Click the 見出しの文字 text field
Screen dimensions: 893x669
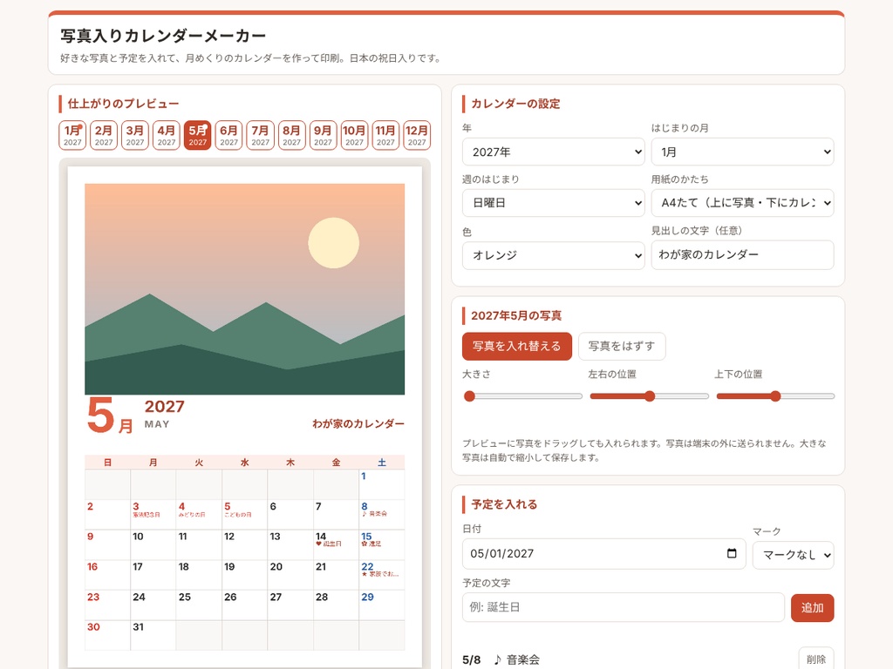pyautogui.click(x=743, y=255)
